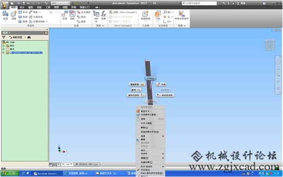Viewport: 283px width, 177px height.
Task: Open the Constraint tool in the Position panel
Action: point(65,15)
